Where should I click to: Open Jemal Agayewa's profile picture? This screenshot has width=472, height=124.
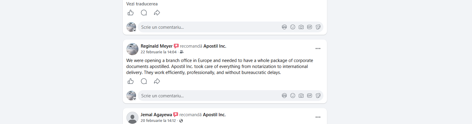132,117
